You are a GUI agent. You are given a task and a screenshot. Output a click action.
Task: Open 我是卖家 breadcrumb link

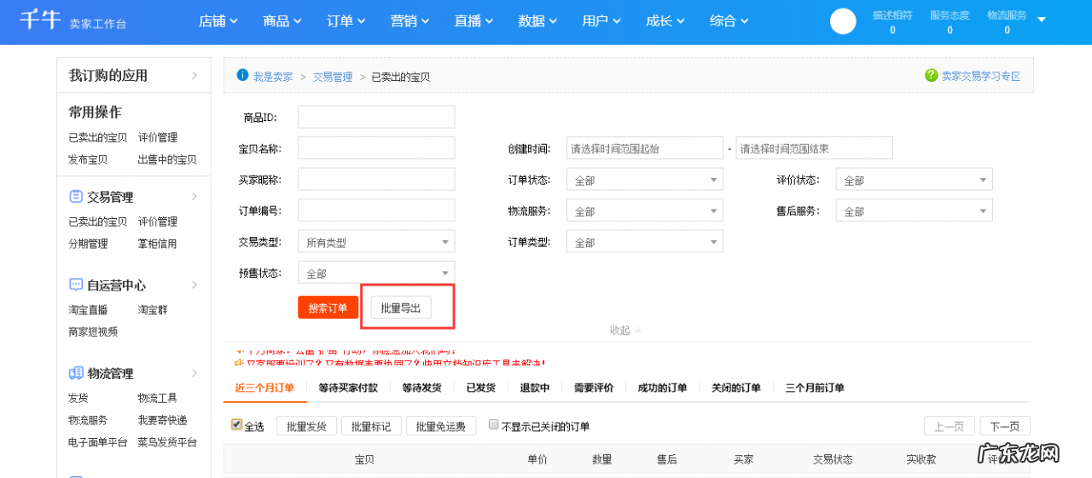(273, 77)
